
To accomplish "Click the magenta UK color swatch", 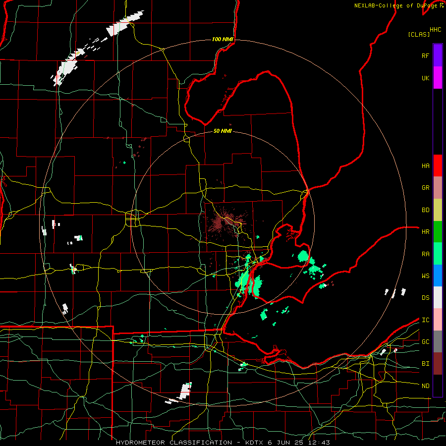I will [438, 78].
